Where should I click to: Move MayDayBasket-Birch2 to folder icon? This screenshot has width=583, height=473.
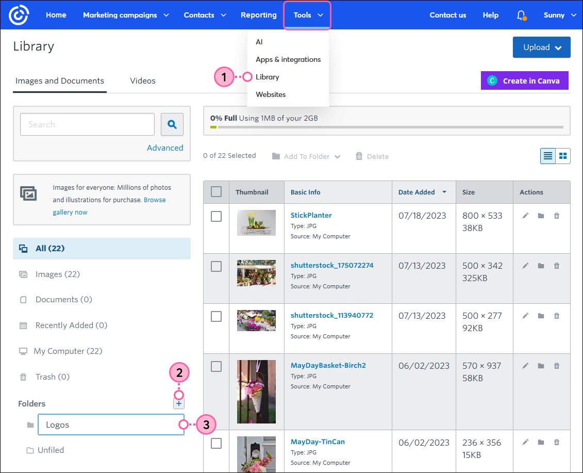pos(541,366)
